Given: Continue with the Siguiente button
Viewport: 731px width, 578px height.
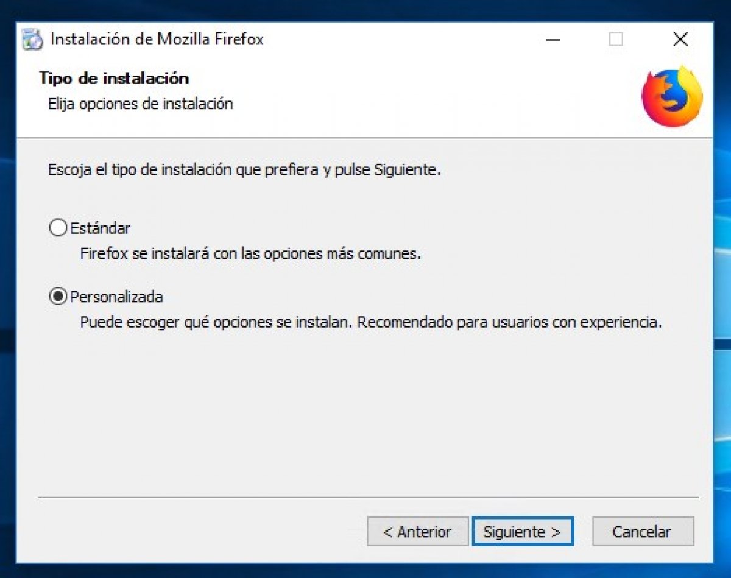Looking at the screenshot, I should coord(522,532).
